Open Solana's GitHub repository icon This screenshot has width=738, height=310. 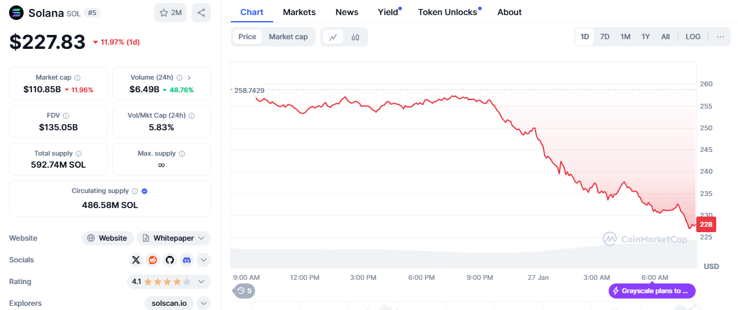[x=170, y=260]
